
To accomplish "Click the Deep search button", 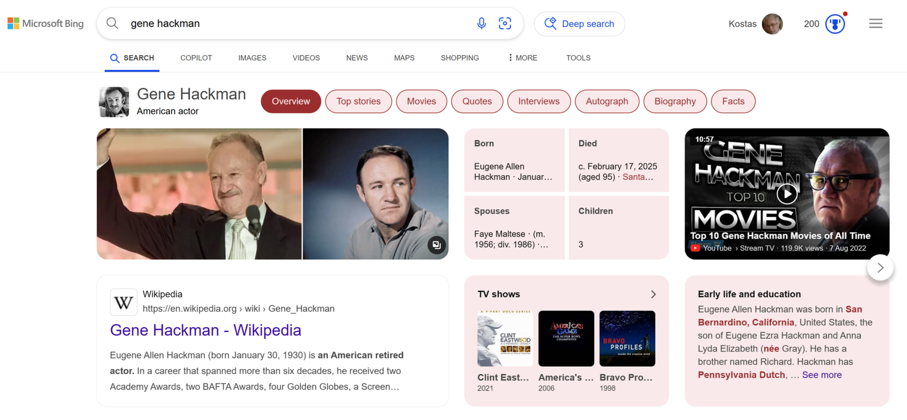I will click(x=579, y=24).
